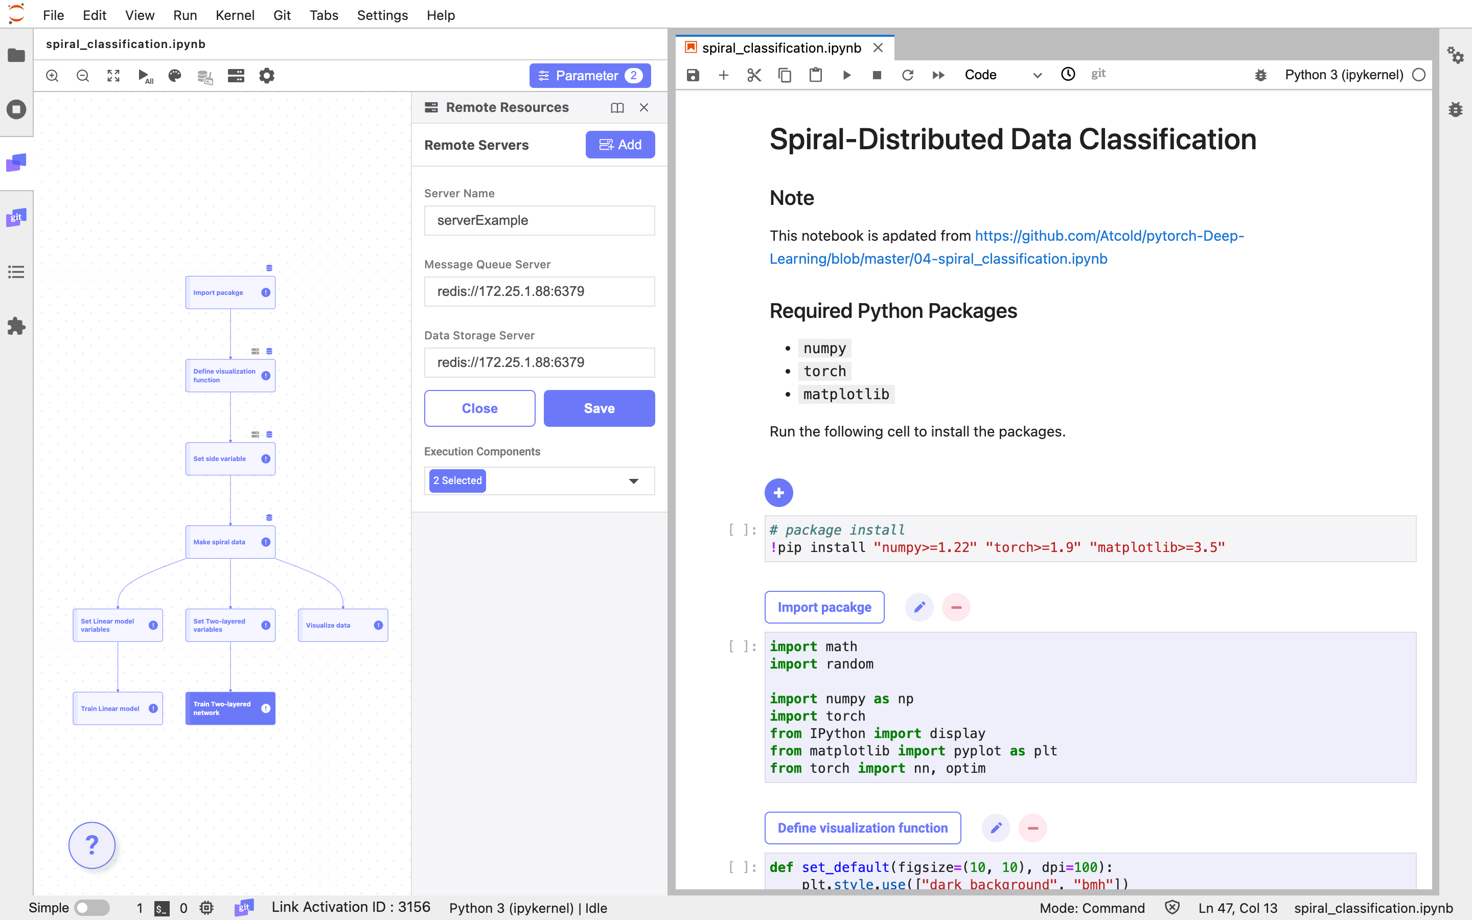The image size is (1472, 920).
Task: Open the Kernel menu
Action: (234, 15)
